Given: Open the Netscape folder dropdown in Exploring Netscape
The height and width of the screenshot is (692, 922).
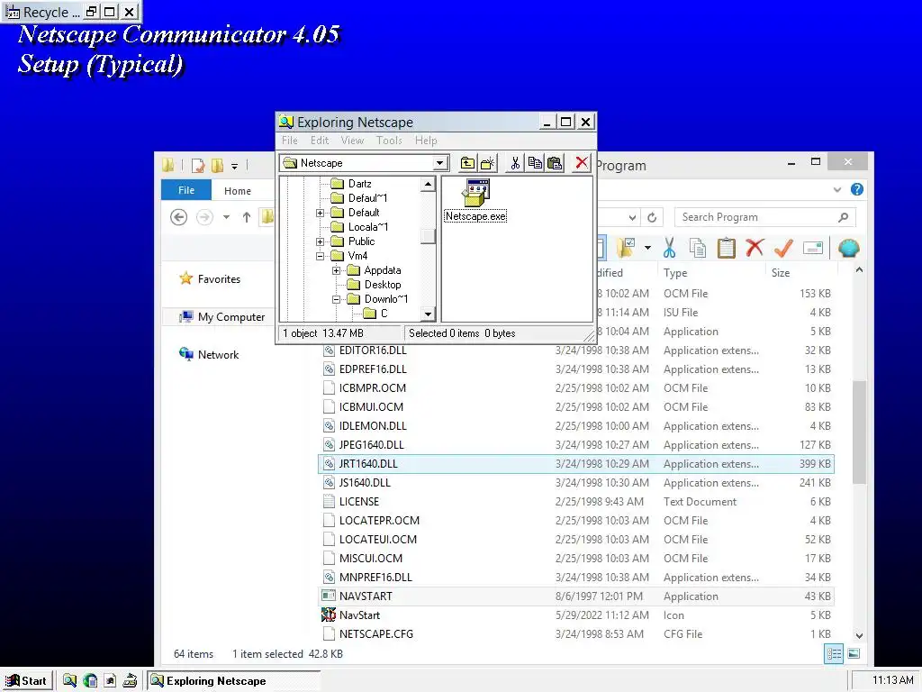Looking at the screenshot, I should tap(439, 163).
